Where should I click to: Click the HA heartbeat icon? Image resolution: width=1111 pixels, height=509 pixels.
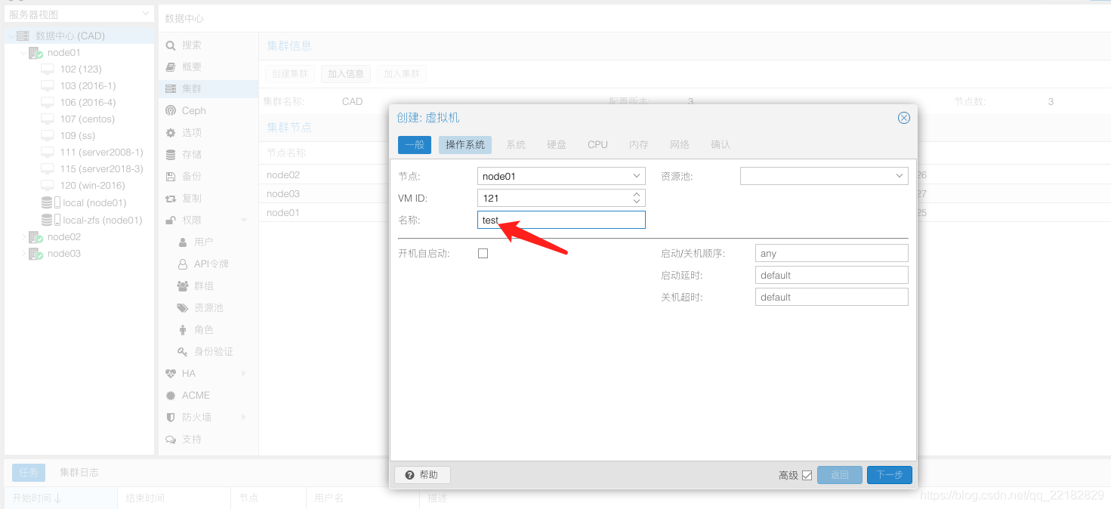click(x=171, y=374)
